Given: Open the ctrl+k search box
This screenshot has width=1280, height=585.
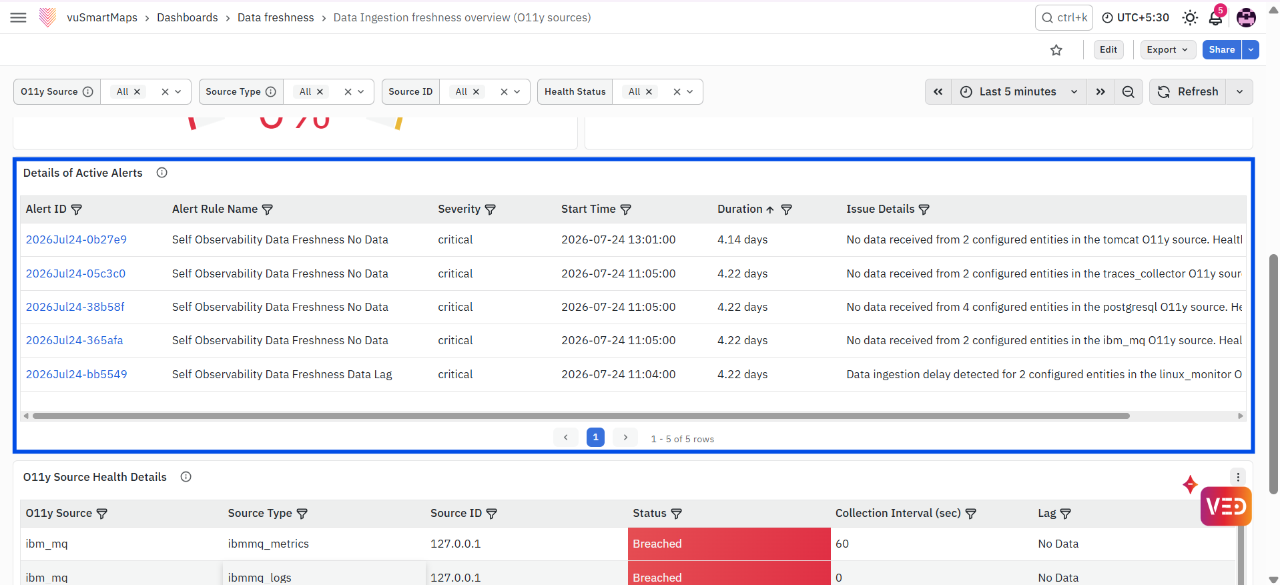Looking at the screenshot, I should (x=1064, y=17).
